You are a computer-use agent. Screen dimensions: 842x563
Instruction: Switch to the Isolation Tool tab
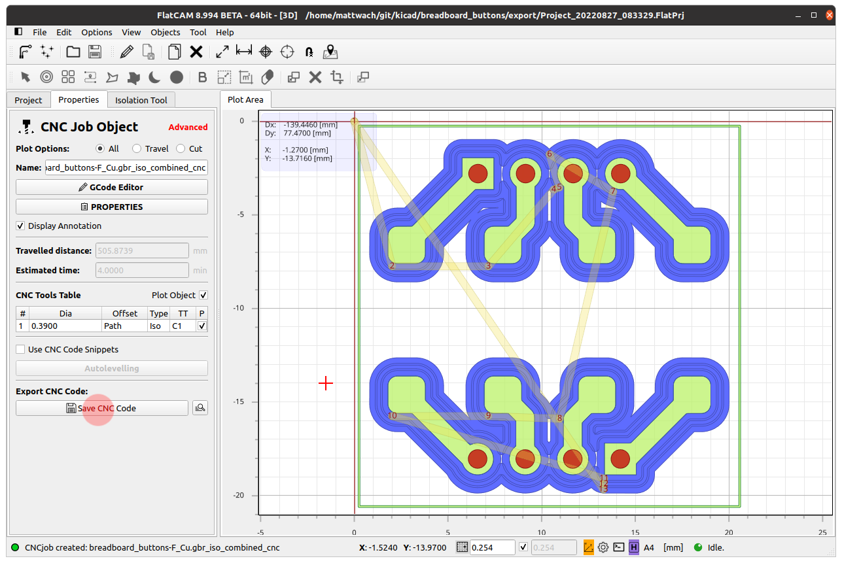(x=141, y=100)
